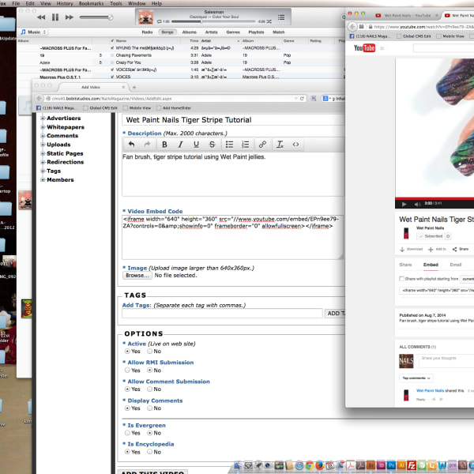This screenshot has width=474, height=474.
Task: Click the YouTube logo
Action: [x=364, y=48]
